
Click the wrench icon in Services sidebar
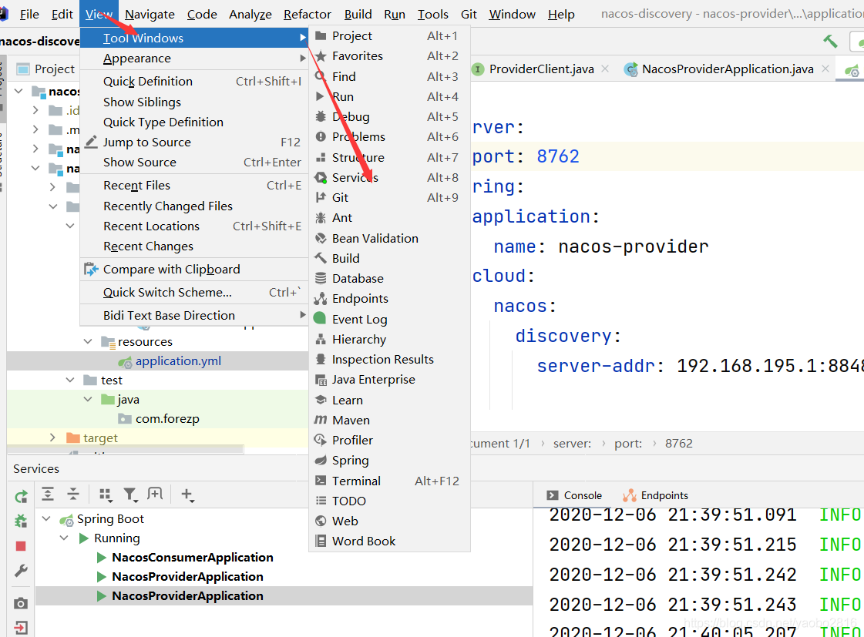tap(21, 571)
